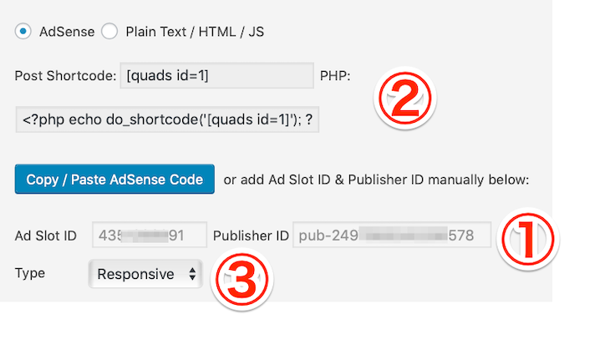Viewport: 610px width, 355px height.
Task: Click the 'Publisher ID' label
Action: click(x=251, y=236)
